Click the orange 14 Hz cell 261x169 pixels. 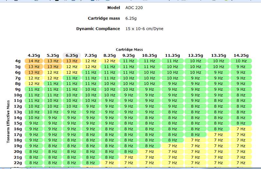34,61
